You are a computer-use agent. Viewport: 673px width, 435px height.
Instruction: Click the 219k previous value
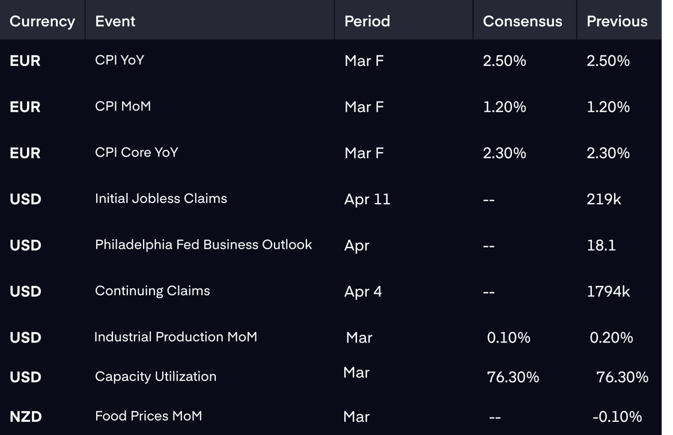604,199
